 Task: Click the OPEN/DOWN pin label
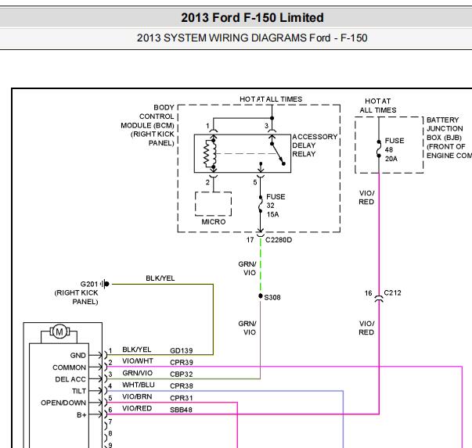pos(63,402)
